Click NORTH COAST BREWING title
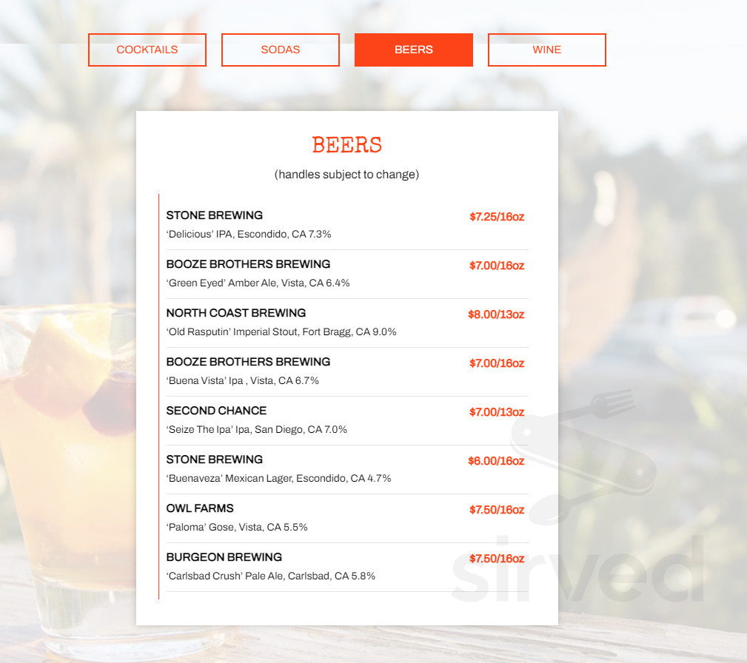This screenshot has width=747, height=663. [x=236, y=313]
